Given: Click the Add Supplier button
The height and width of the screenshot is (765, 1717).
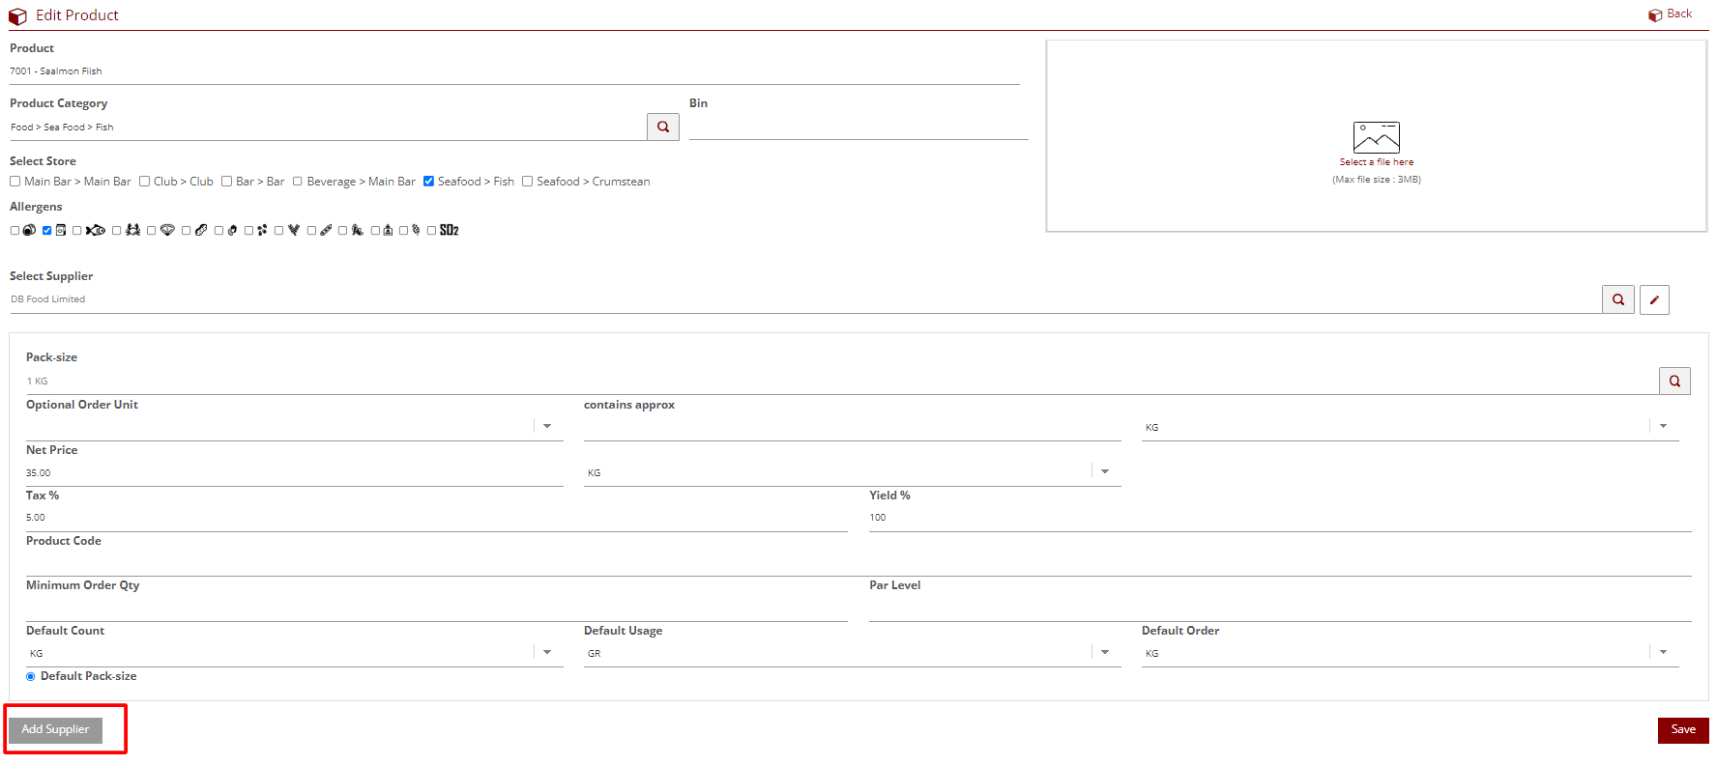Looking at the screenshot, I should [x=55, y=729].
